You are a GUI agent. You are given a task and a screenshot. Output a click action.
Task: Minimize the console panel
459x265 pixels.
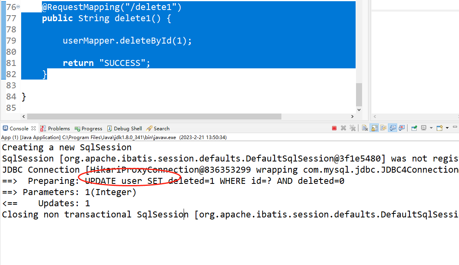point(455,127)
